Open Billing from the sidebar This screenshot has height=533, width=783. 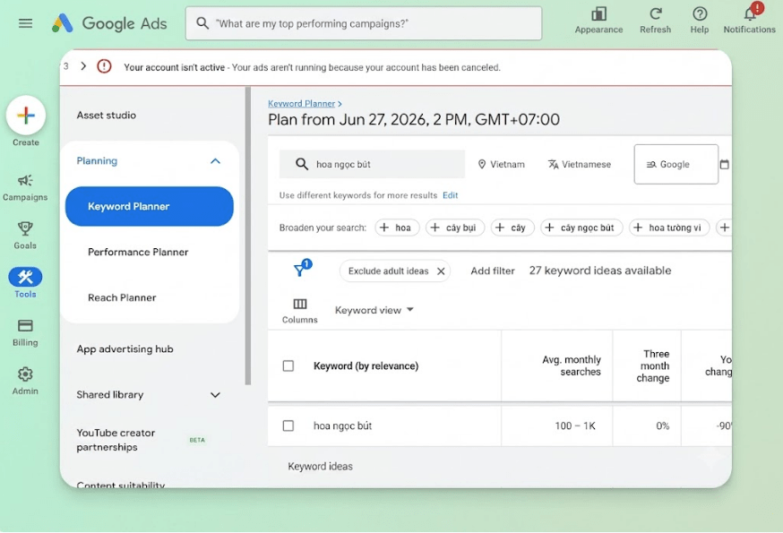25,333
